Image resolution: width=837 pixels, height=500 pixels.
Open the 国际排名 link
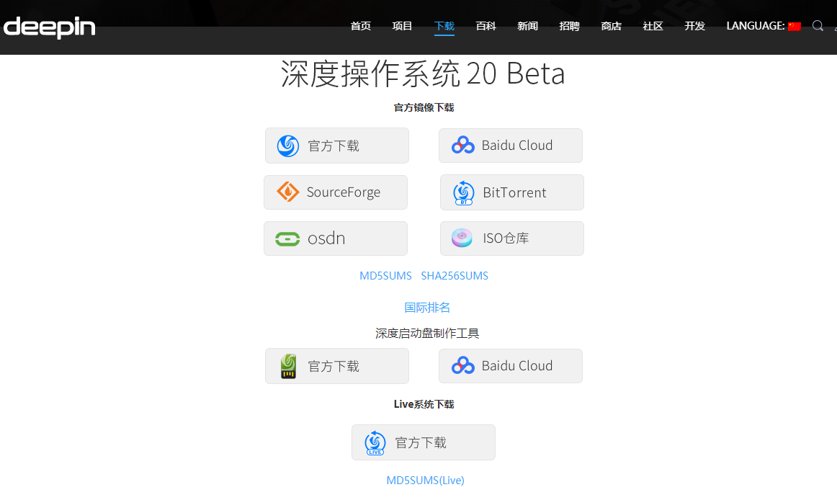tap(427, 308)
